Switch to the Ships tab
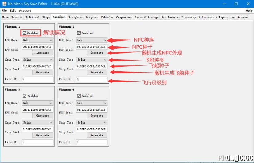The height and width of the screenshot is (163, 254). (46, 17)
